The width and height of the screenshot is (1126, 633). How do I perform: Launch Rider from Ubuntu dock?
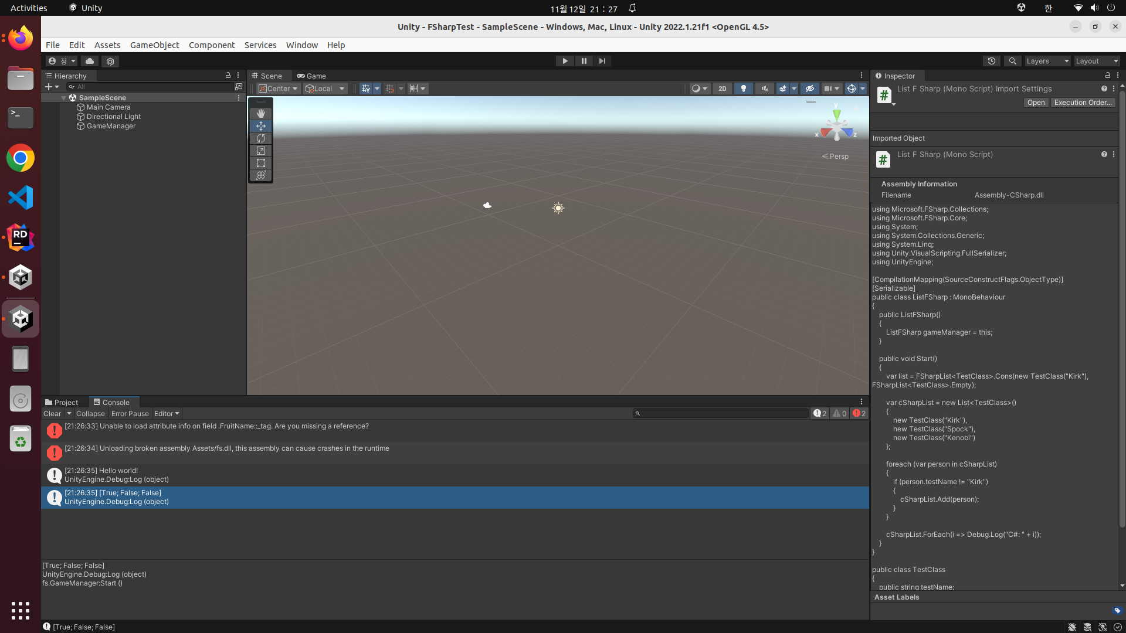(21, 237)
